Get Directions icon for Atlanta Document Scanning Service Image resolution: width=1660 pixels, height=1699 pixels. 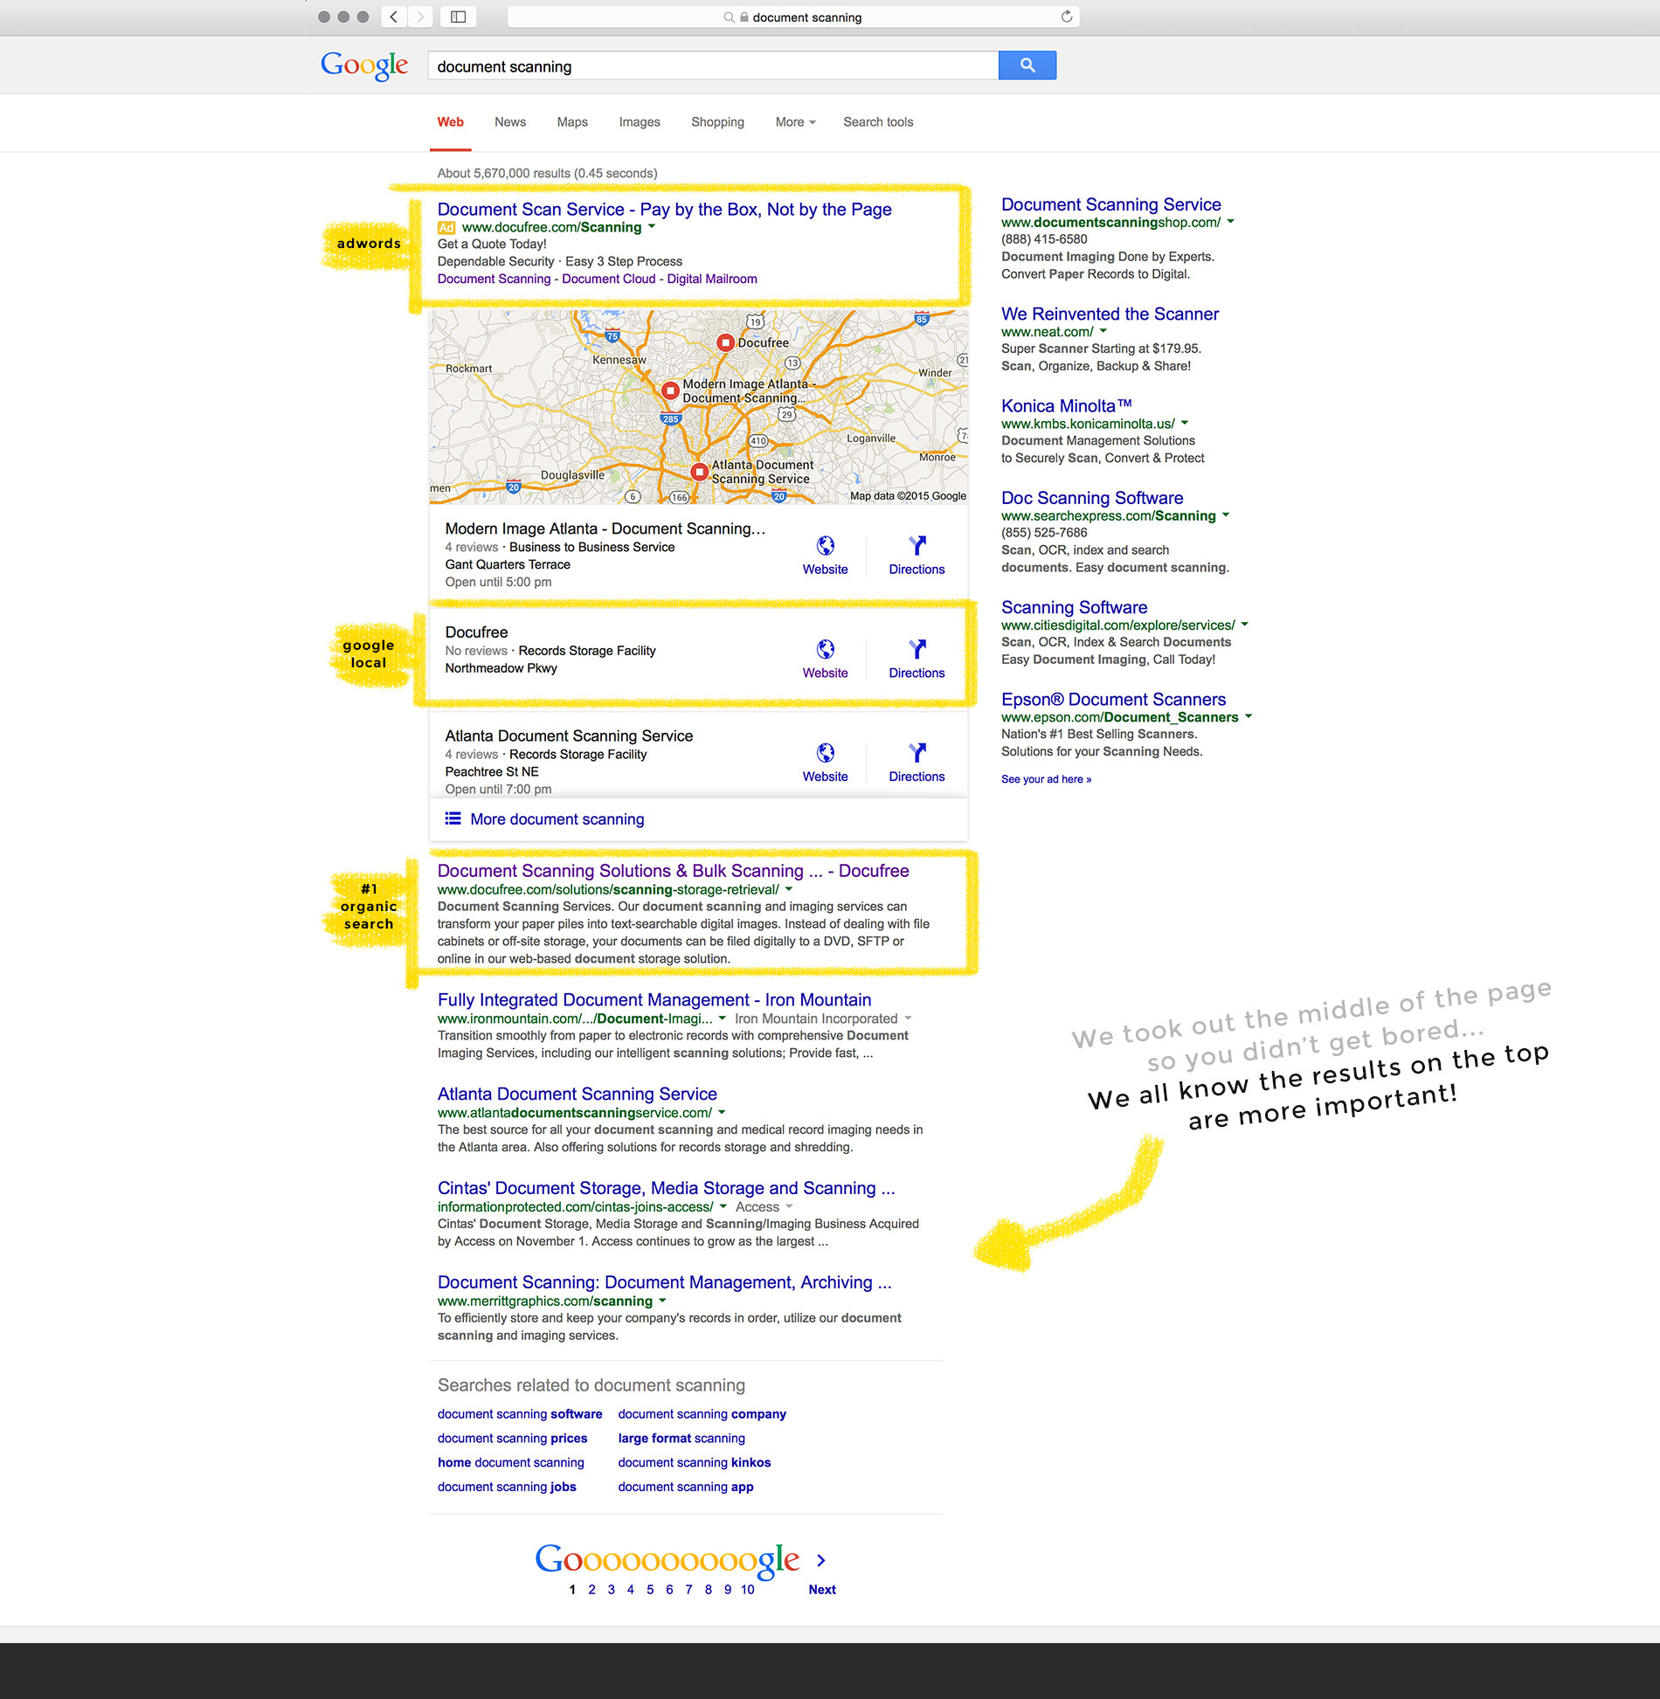[x=917, y=753]
